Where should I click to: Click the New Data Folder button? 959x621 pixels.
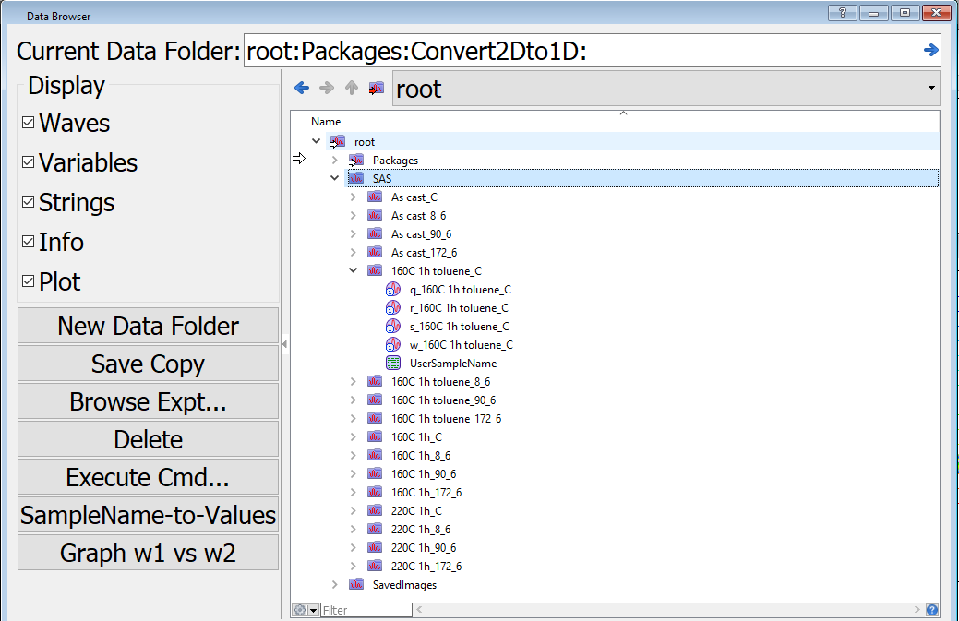tap(148, 326)
